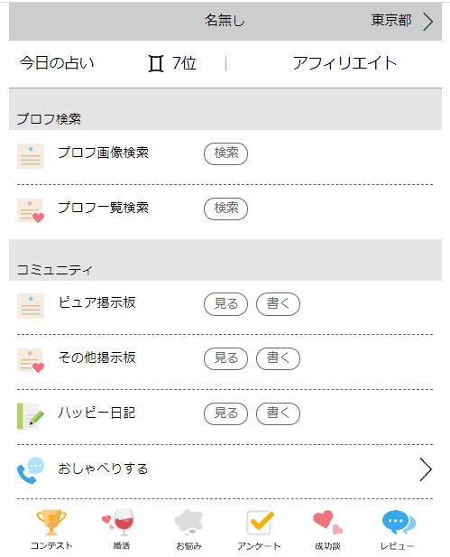This screenshot has height=557, width=450.
Task: Open the おしゃべりする row chevron
Action: pyautogui.click(x=426, y=469)
